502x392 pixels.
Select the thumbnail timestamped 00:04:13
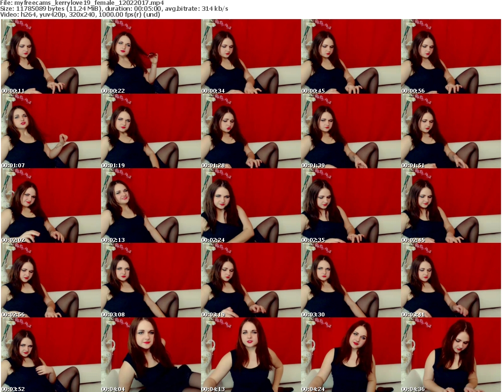(251, 355)
